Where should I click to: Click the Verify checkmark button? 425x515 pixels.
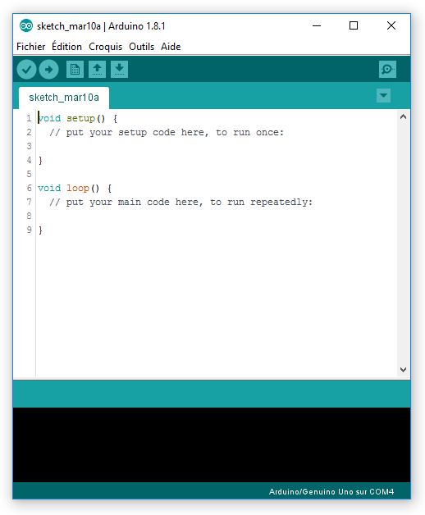tap(26, 70)
